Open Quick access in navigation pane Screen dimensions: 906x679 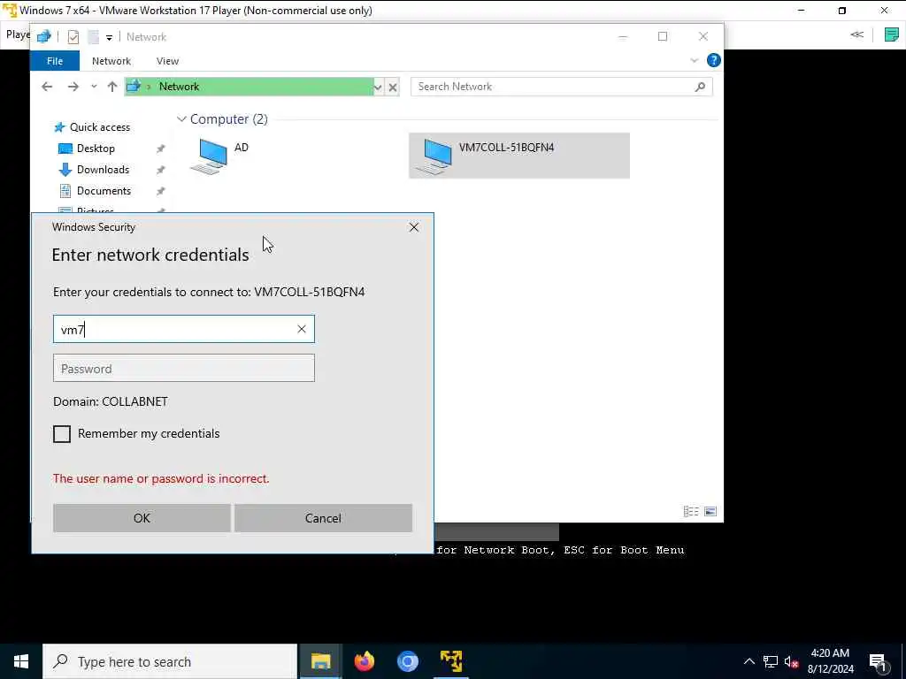click(x=99, y=127)
